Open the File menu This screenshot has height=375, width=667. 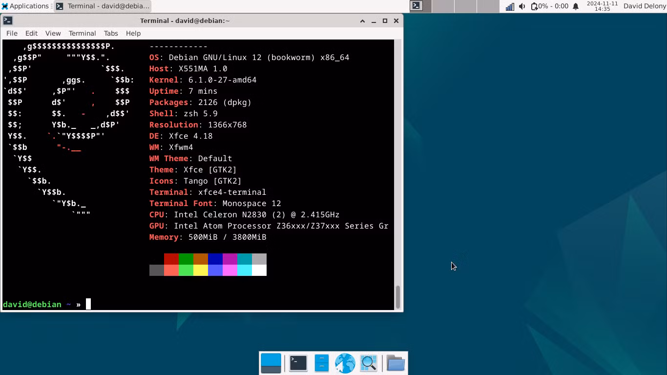pos(12,33)
